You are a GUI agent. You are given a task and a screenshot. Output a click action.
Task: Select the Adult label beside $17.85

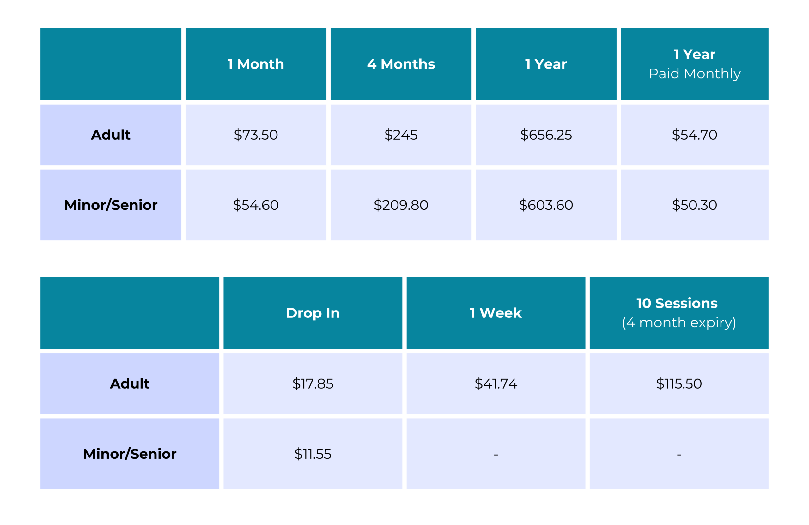point(130,383)
